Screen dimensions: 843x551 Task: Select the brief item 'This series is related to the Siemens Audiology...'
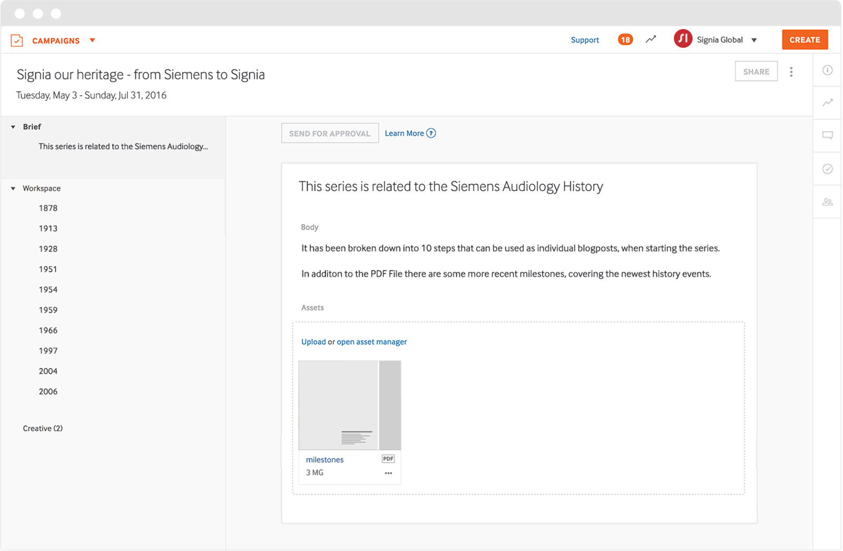tap(123, 146)
